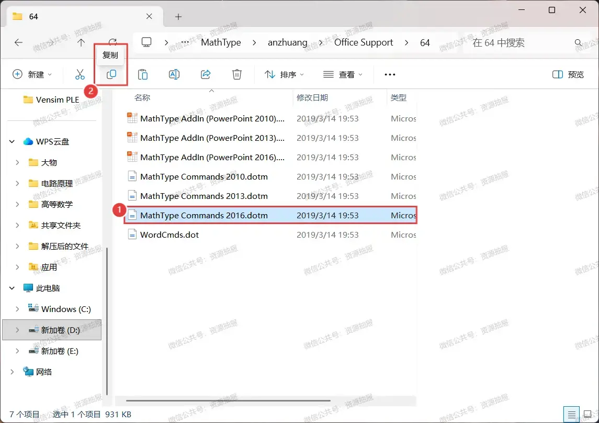Expand the 解压后的文件 folder node

click(17, 246)
